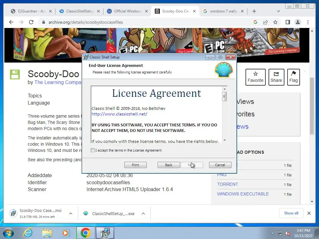Viewport: 319px width, 239px height.
Task: Open the Scooby-Doo Case msi download item
Action: [38, 213]
